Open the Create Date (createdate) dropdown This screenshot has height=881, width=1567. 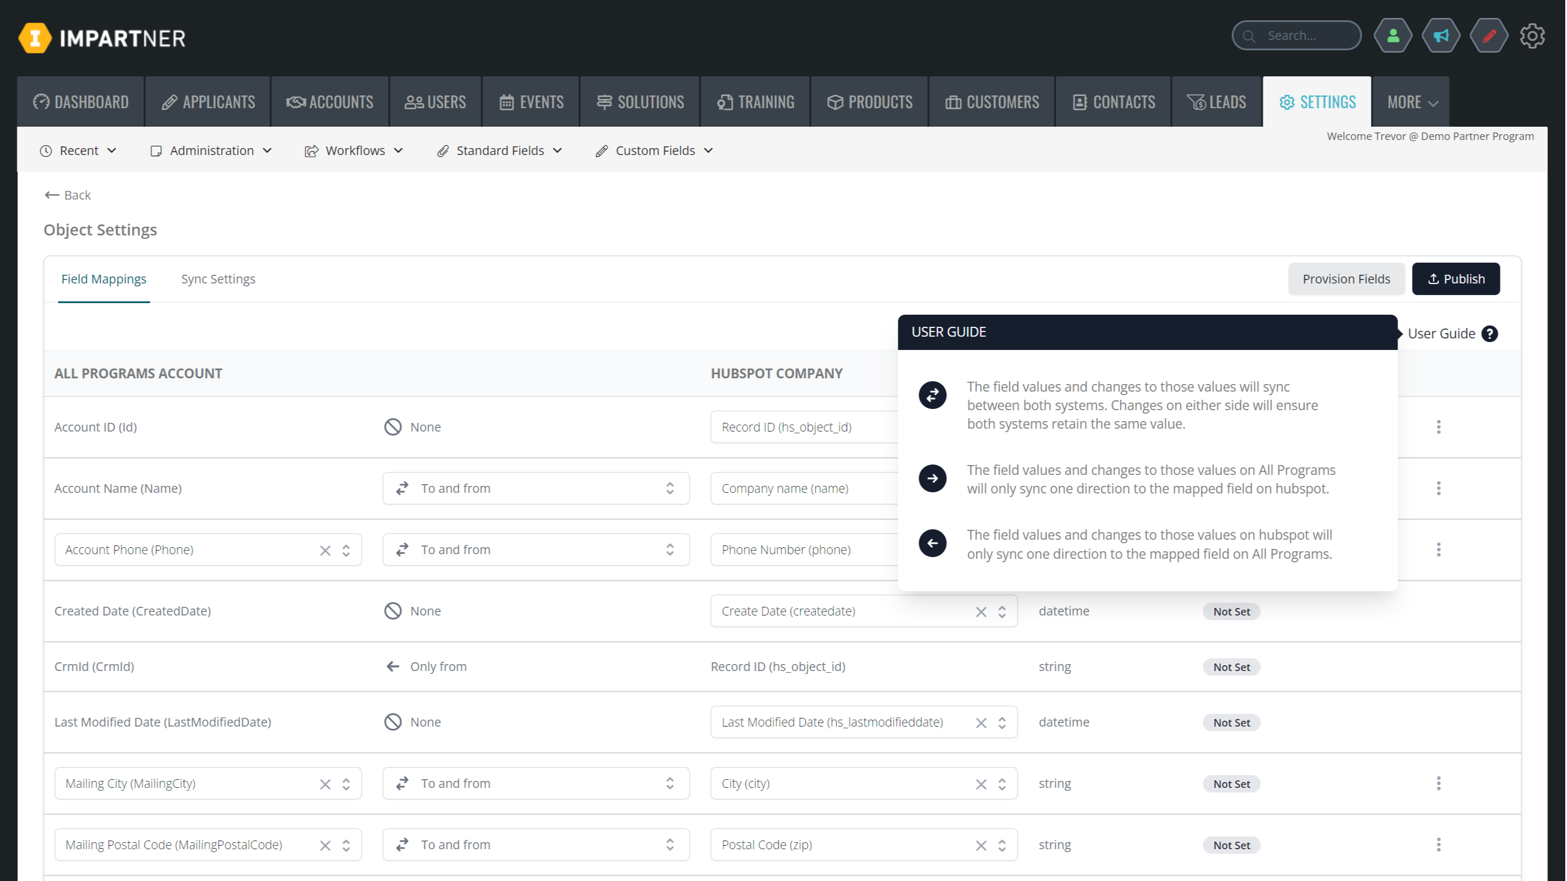tap(1002, 612)
